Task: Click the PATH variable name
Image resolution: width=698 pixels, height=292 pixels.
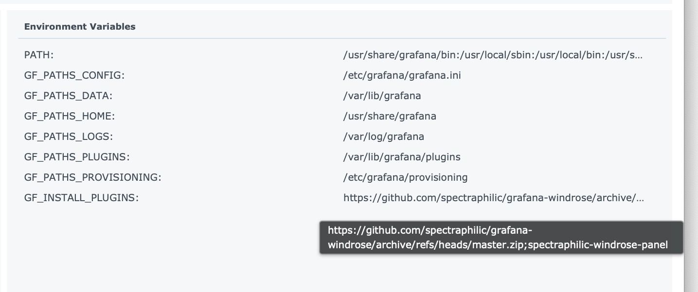Action: point(39,55)
